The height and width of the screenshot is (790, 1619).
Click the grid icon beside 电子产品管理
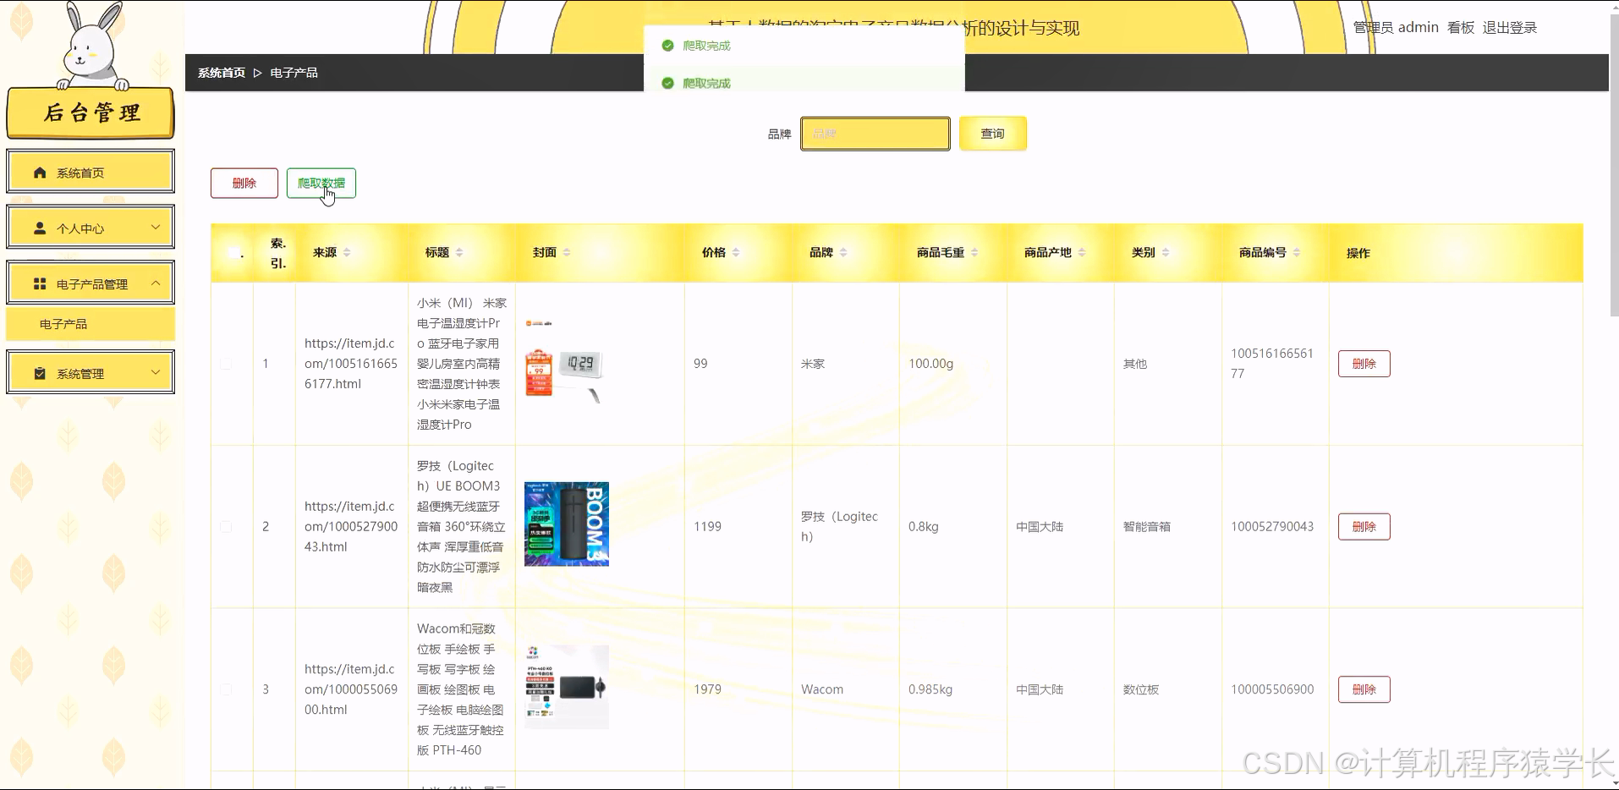pyautogui.click(x=40, y=284)
